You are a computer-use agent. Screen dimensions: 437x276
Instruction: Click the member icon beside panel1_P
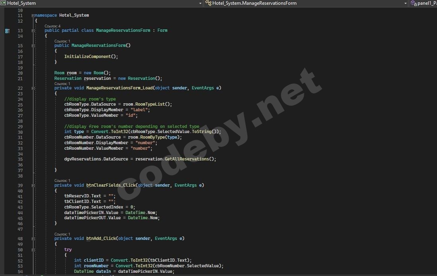(414, 3)
